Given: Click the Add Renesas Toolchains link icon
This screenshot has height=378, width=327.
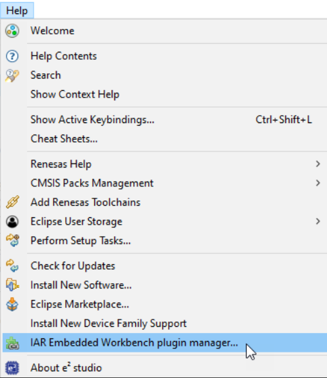Looking at the screenshot, I should [x=13, y=202].
